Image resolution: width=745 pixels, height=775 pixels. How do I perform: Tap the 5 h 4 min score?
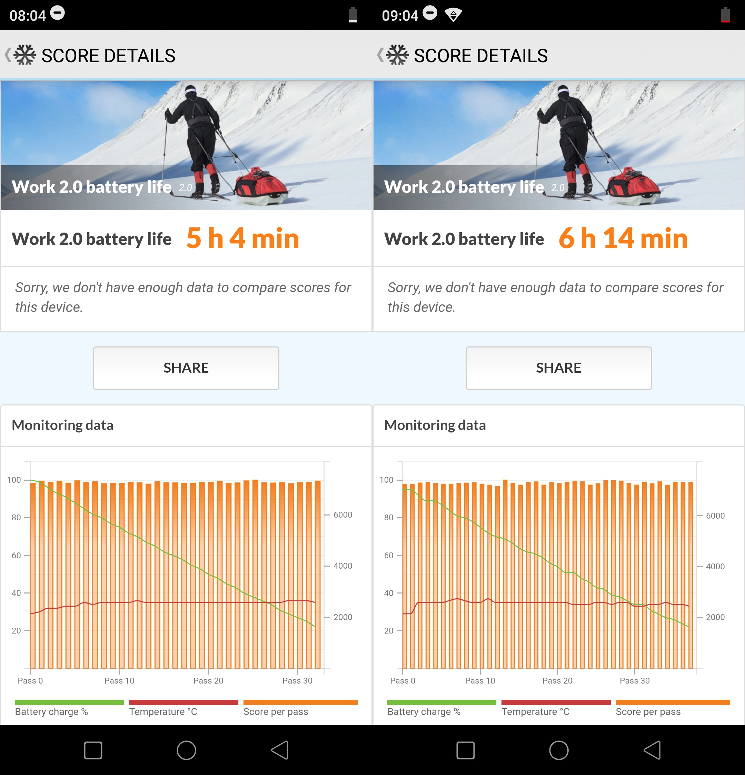click(243, 238)
